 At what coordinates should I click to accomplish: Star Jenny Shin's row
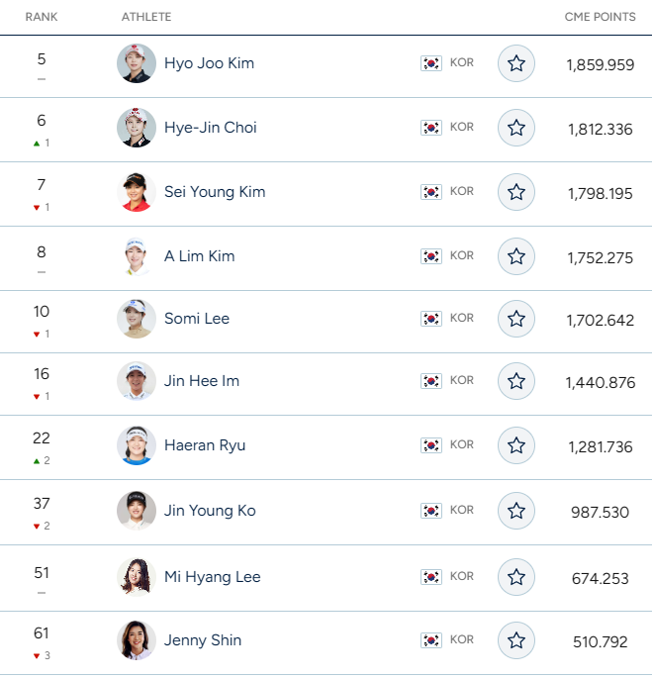click(515, 640)
